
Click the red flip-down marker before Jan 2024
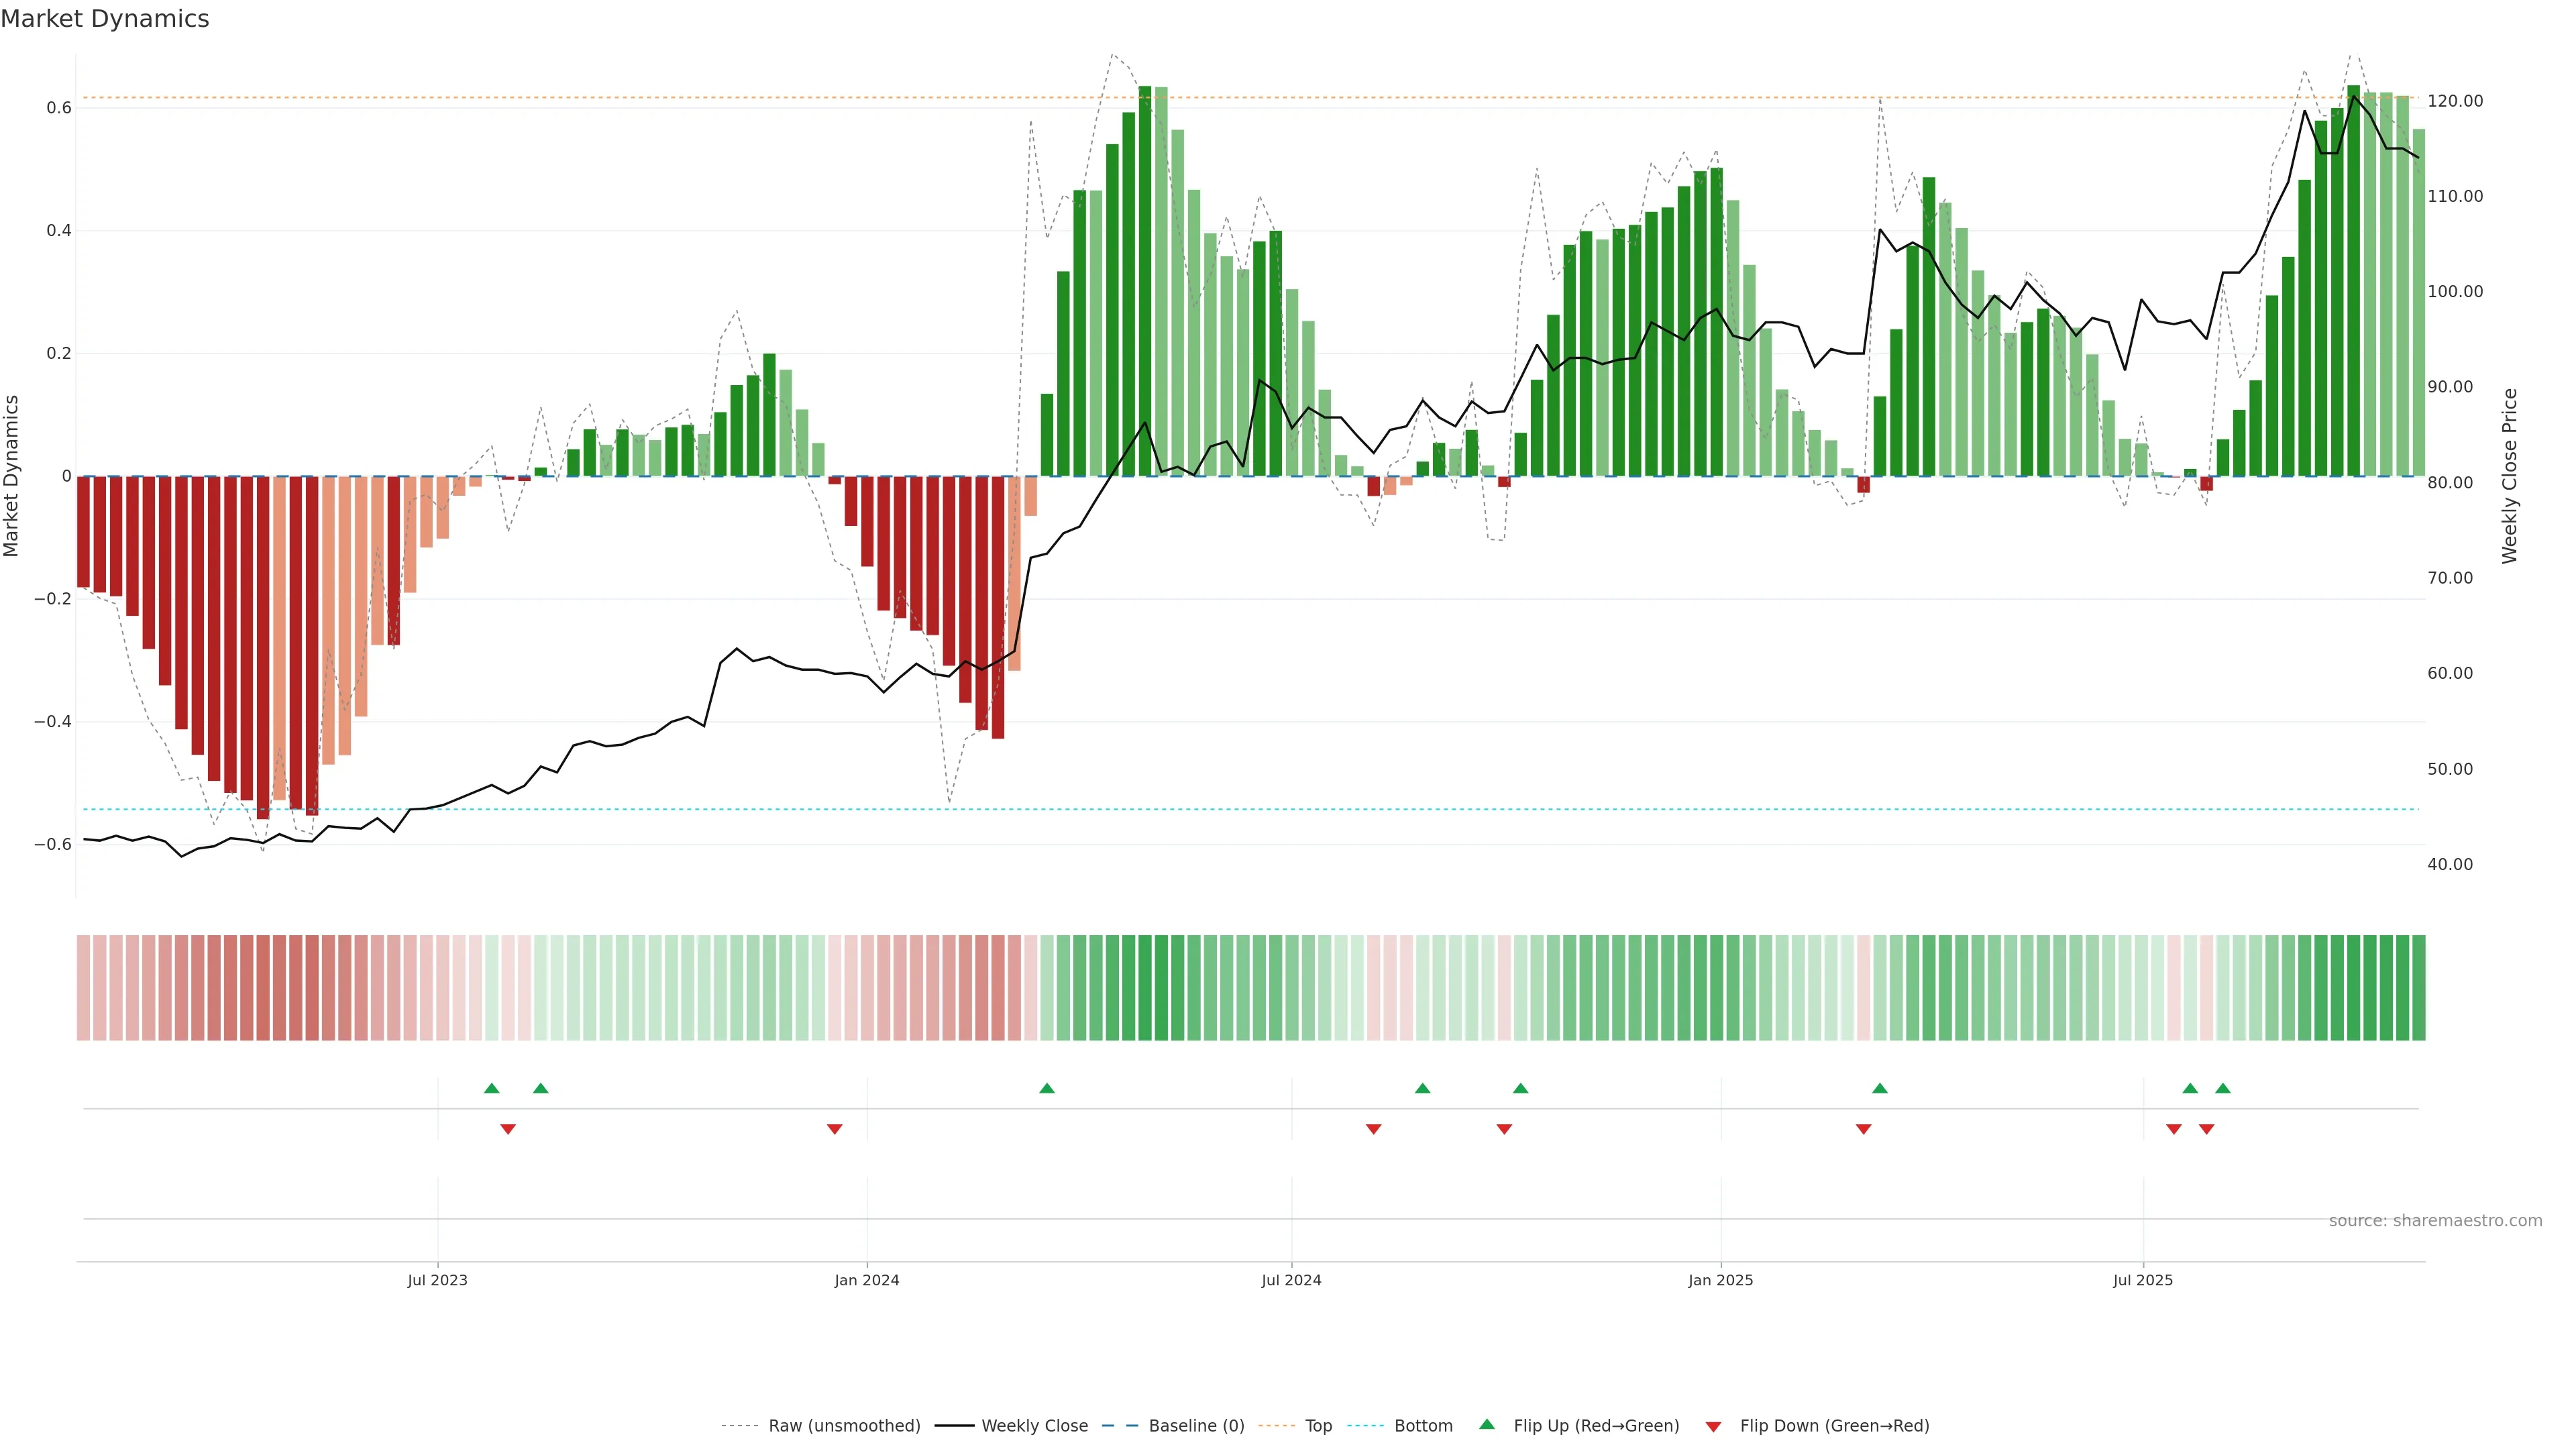click(x=834, y=1129)
